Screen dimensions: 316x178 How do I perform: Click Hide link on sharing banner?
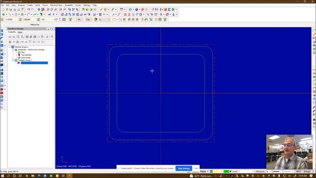pyautogui.click(x=196, y=168)
